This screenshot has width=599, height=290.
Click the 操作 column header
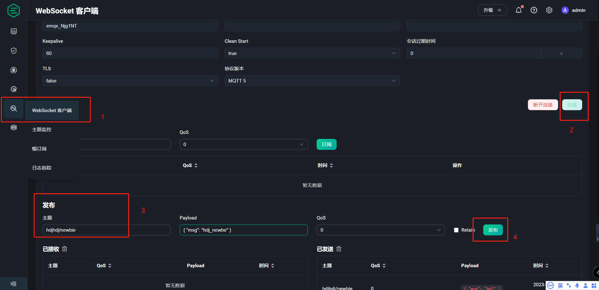pos(457,165)
